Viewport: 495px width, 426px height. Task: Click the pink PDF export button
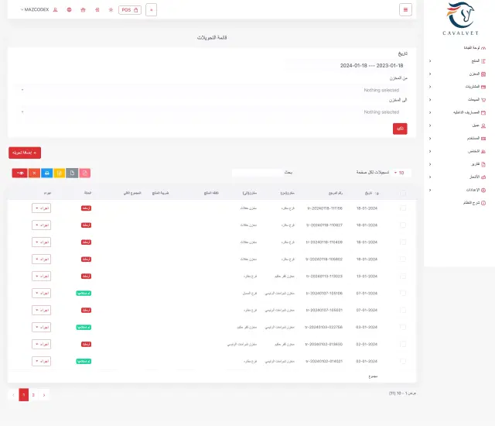tap(85, 173)
